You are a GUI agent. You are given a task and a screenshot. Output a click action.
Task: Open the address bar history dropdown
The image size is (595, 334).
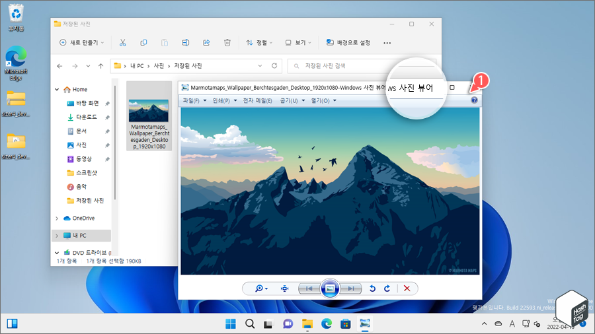tap(260, 66)
